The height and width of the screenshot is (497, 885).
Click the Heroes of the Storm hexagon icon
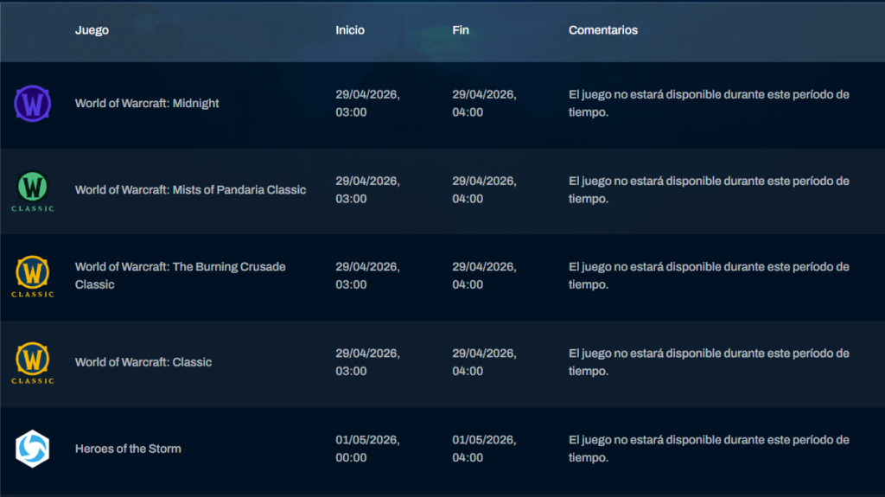(x=33, y=449)
